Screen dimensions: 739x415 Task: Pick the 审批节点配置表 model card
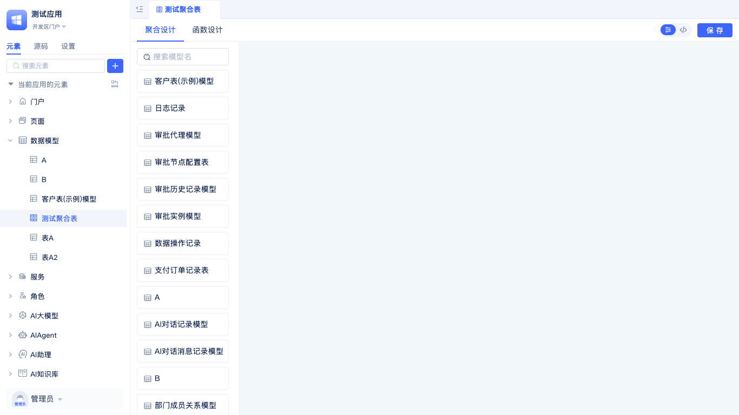[183, 162]
